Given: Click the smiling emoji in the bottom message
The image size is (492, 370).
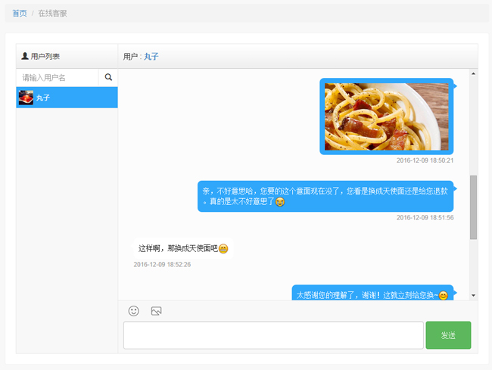Looking at the screenshot, I should coord(444,295).
